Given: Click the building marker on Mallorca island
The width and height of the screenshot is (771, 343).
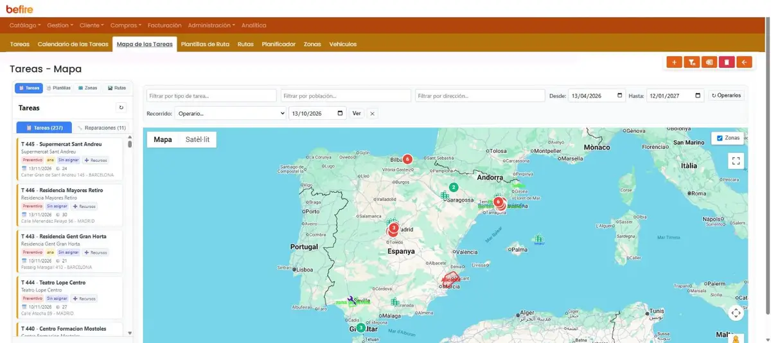Looking at the screenshot, I should click(538, 239).
